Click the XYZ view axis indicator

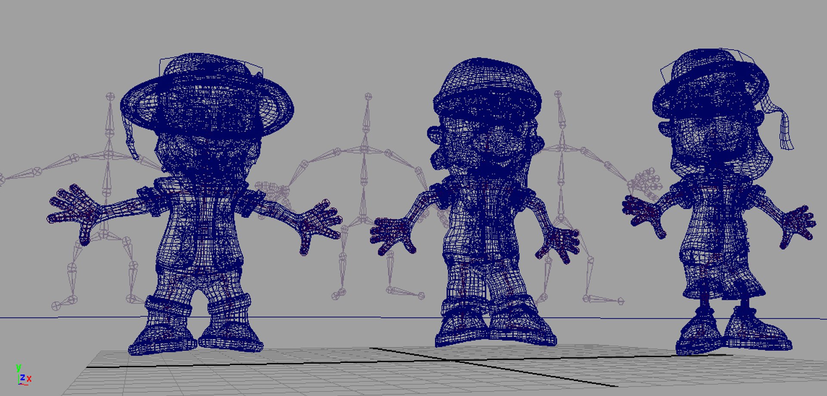(23, 374)
